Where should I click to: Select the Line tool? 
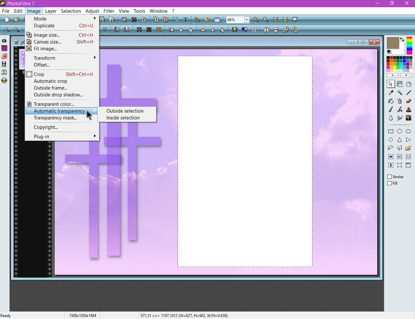[409, 93]
